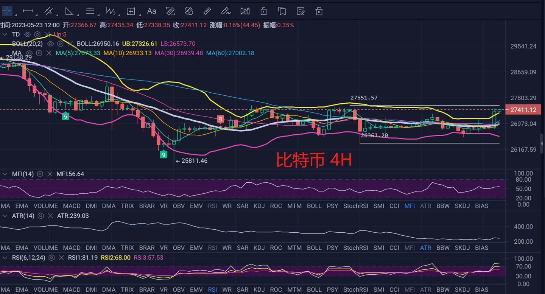Select the horizontal line segment drawing tool
This screenshot has height=294, width=545.
pyautogui.click(x=28, y=11)
